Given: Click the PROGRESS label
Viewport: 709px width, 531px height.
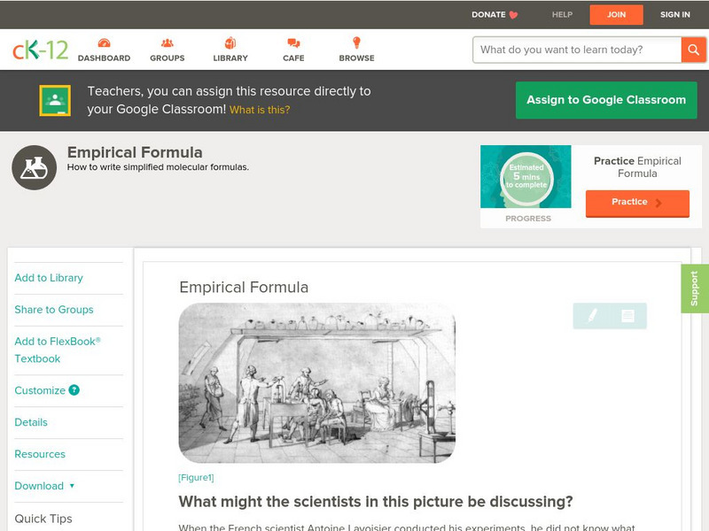Looking at the screenshot, I should (528, 219).
